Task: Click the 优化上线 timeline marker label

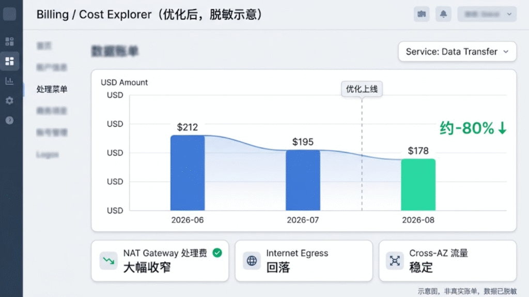Action: pyautogui.click(x=362, y=89)
